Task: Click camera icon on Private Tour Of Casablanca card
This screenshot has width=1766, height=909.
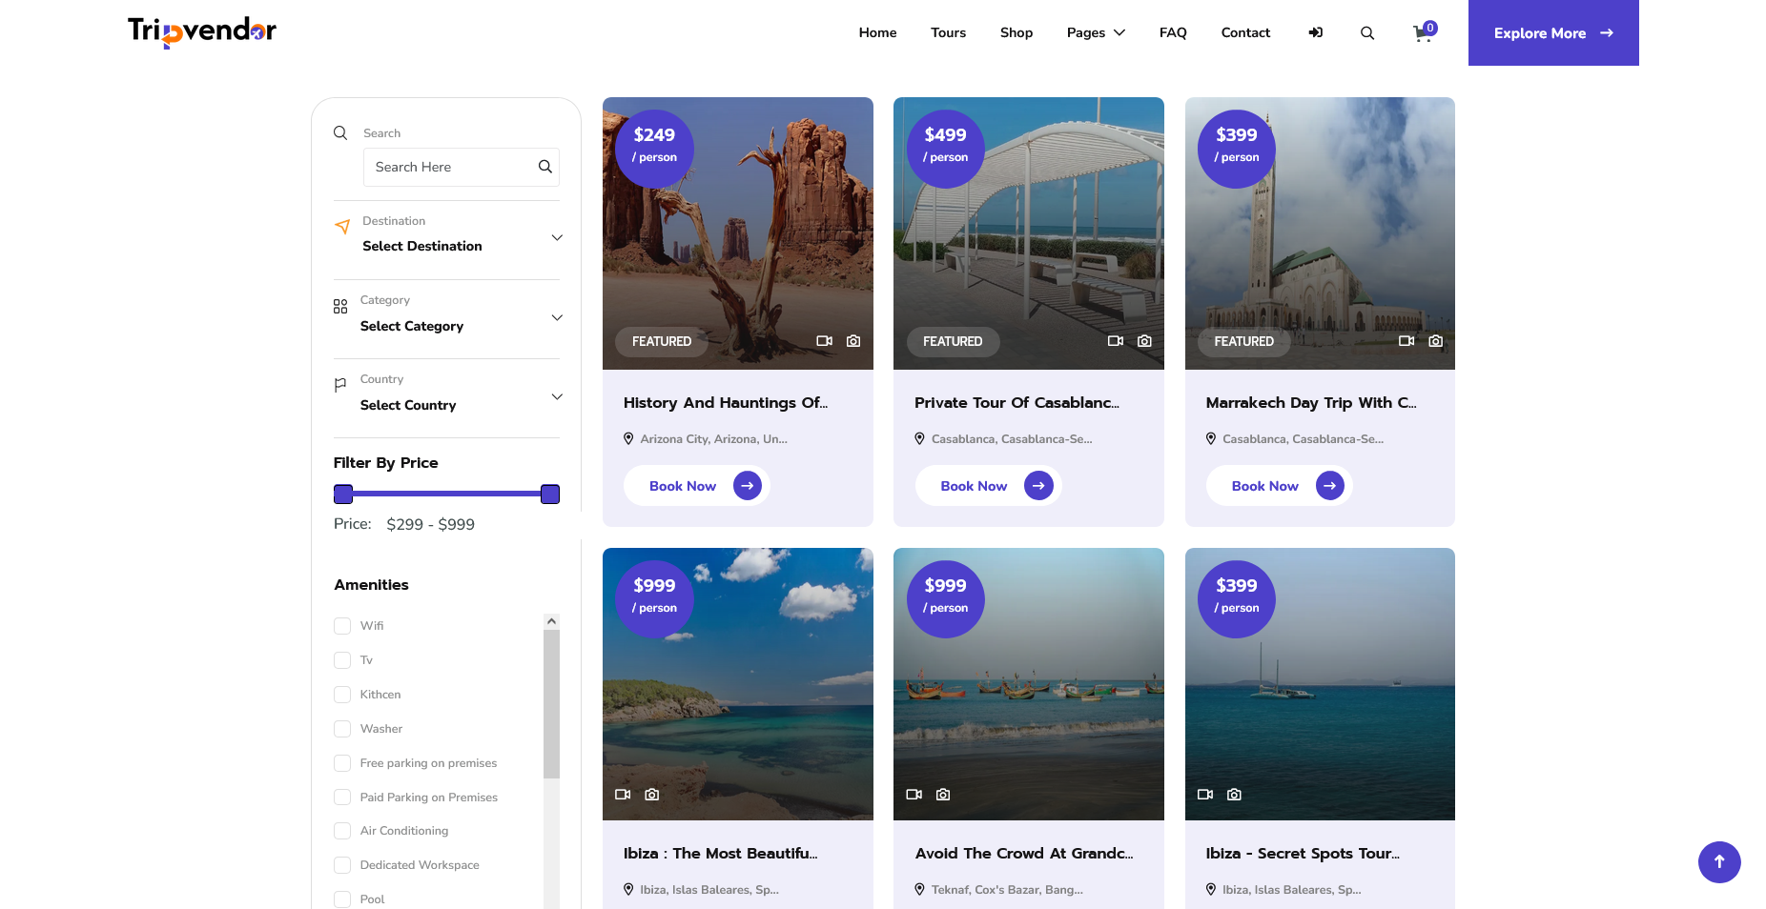Action: [x=1145, y=341]
